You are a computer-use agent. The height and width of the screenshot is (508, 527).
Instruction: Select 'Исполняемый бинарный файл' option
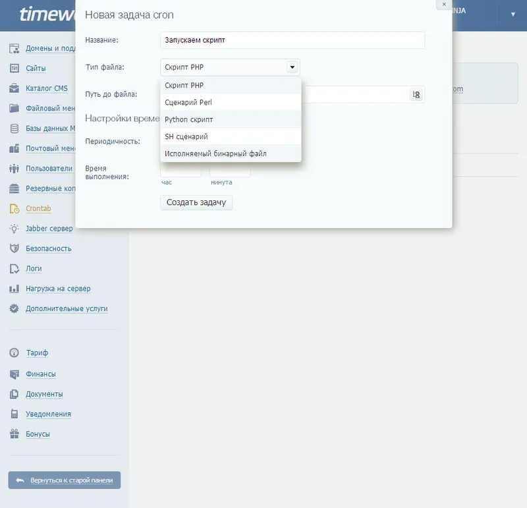(231, 154)
